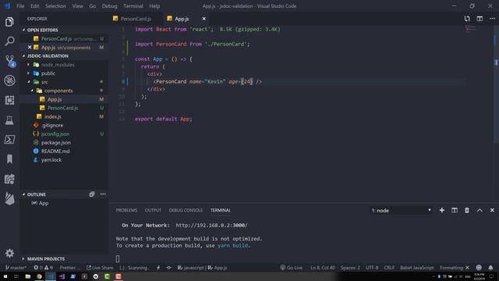Open the notifications bell in status bar

coord(490,268)
